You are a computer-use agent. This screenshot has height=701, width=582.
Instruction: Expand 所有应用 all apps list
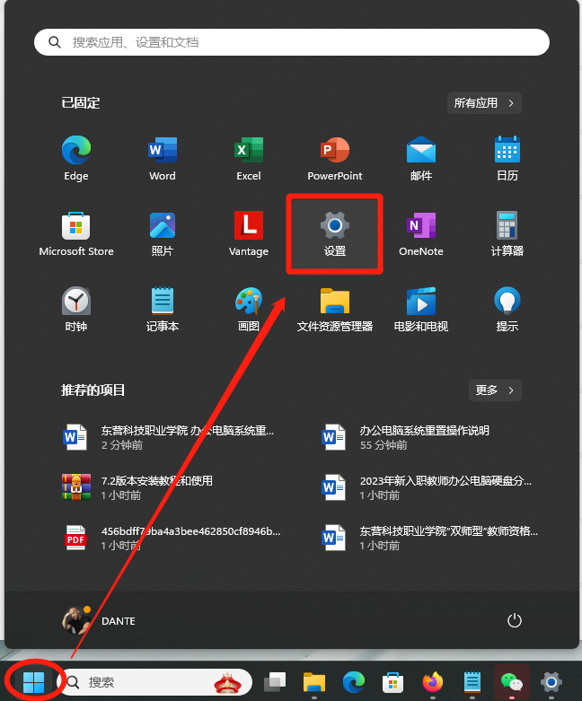point(484,103)
